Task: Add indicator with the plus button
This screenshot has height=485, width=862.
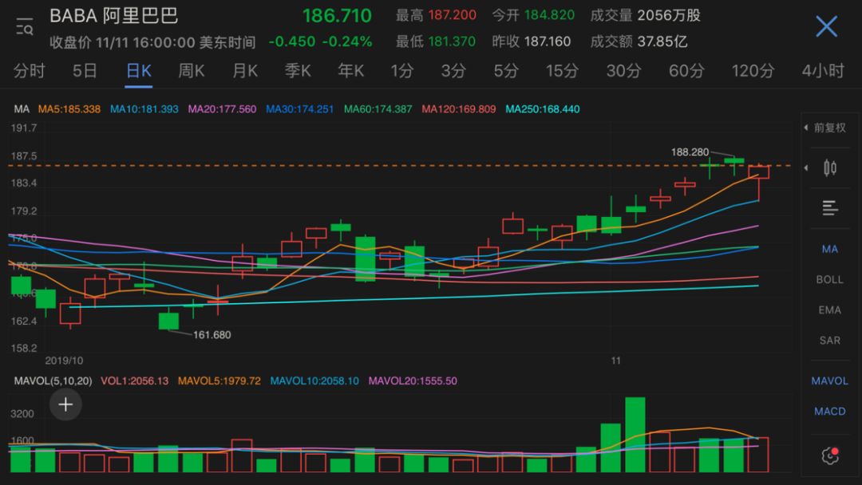Action: [x=65, y=404]
